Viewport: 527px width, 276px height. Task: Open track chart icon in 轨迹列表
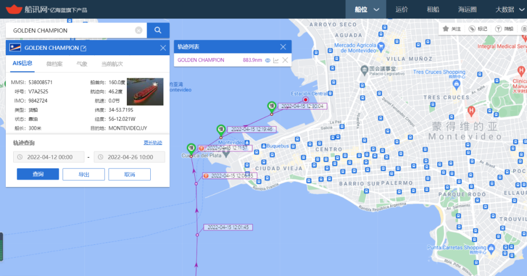point(276,60)
